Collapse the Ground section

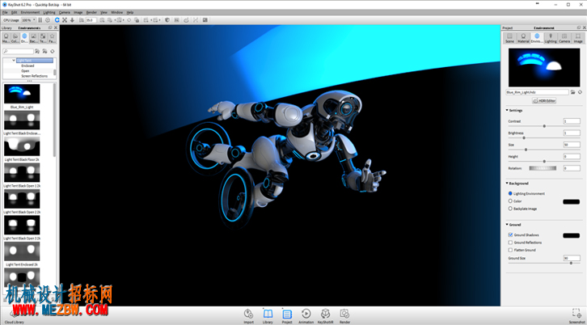click(507, 225)
